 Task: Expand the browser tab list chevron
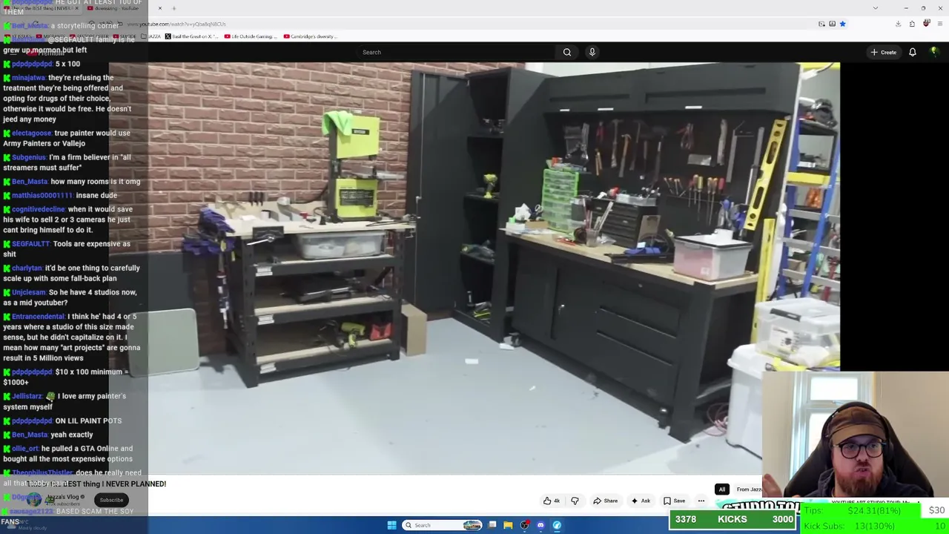click(x=876, y=8)
